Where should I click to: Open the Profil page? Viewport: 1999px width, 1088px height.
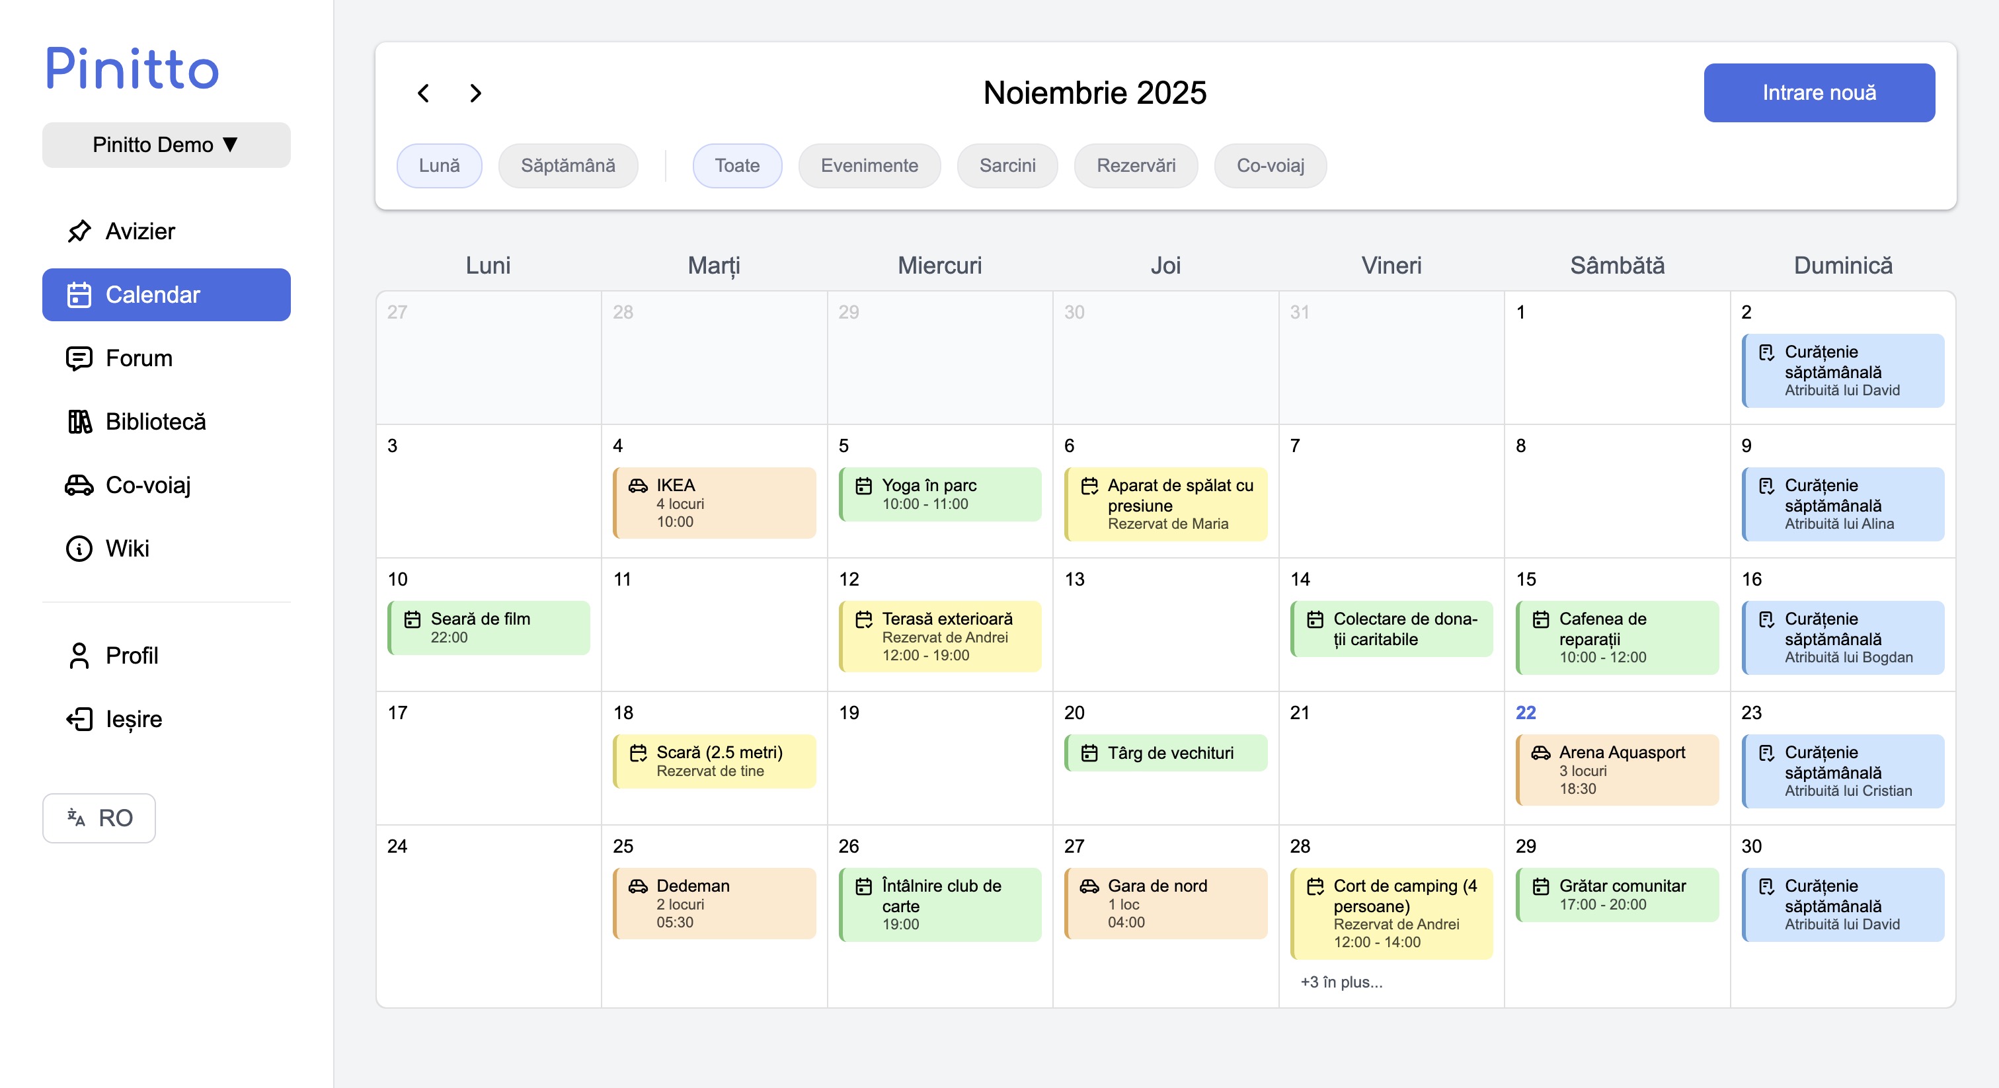132,656
